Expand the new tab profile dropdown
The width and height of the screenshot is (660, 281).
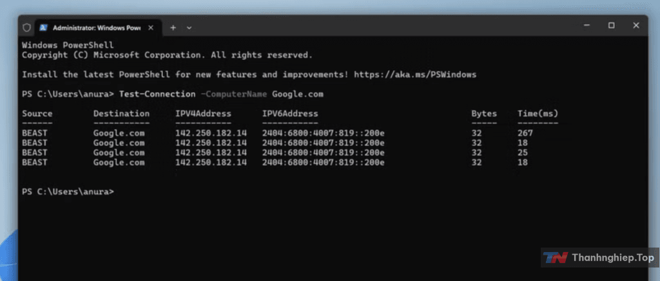tap(189, 28)
